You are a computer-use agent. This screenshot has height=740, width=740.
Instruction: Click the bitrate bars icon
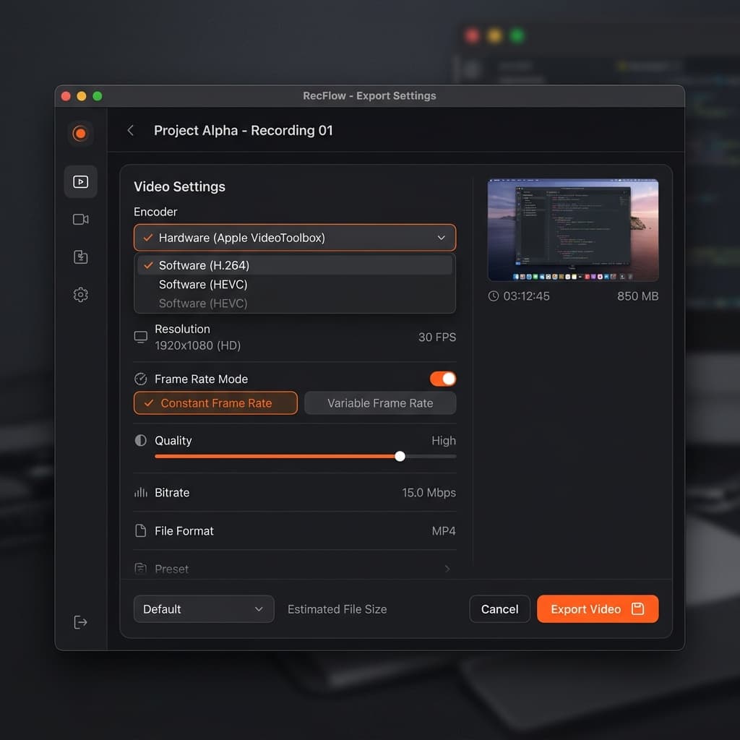coord(140,492)
